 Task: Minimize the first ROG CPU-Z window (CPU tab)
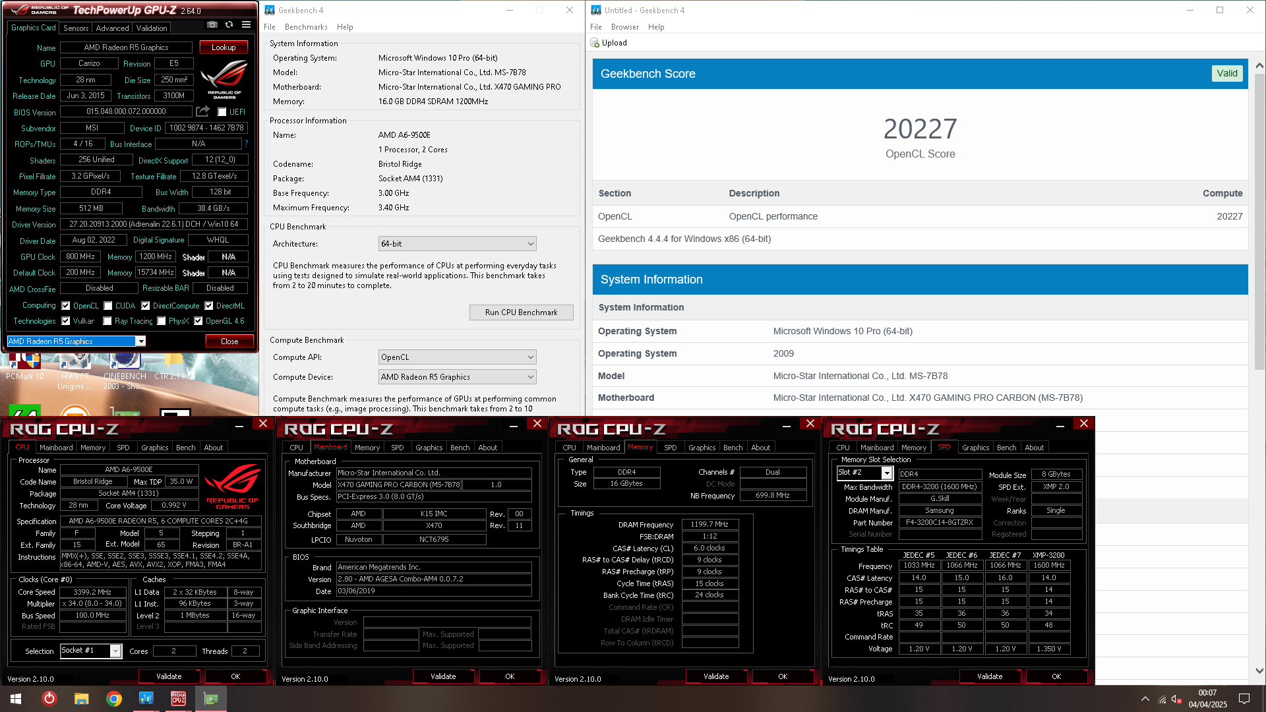[x=239, y=425]
